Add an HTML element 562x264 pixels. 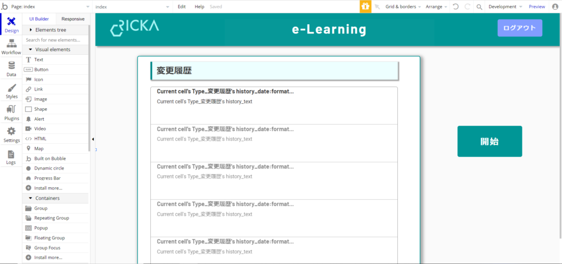tap(55, 139)
